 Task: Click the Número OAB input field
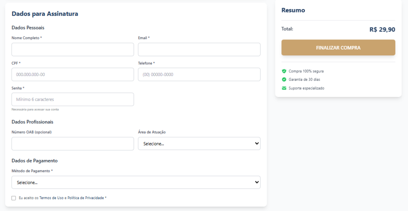coord(73,144)
